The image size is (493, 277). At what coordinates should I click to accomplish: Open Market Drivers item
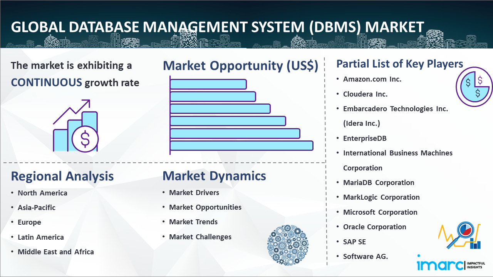point(194,192)
